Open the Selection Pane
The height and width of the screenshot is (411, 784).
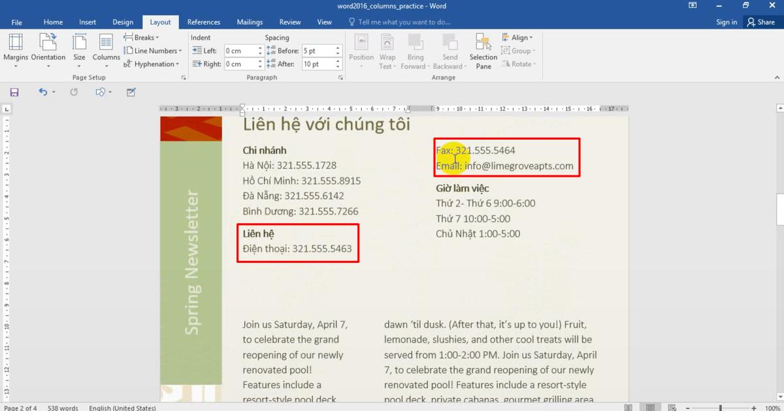pos(483,50)
